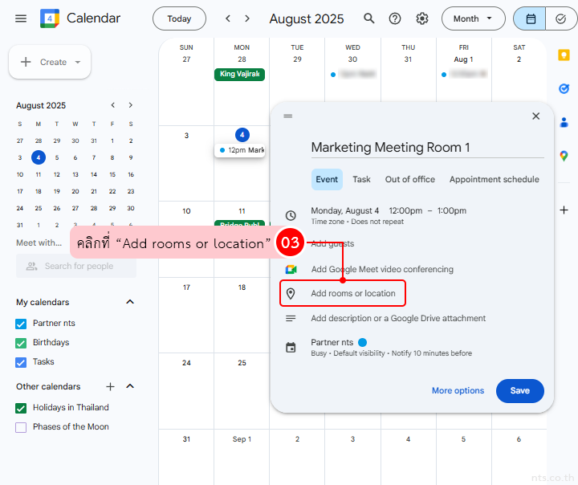Viewport: 578px width, 485px height.
Task: Click Add description or Google Drive attachment
Action: tap(398, 318)
